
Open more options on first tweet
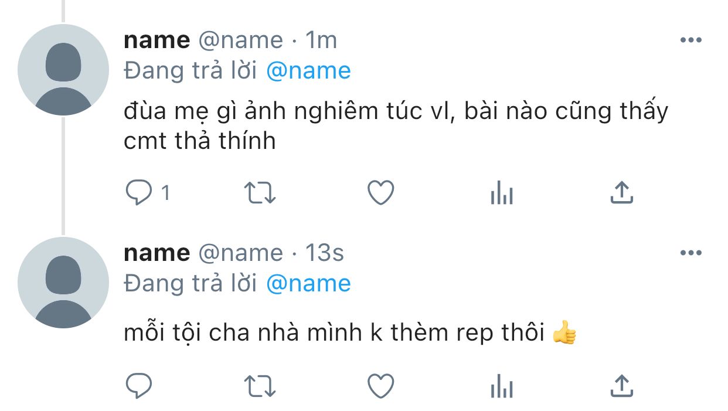(x=690, y=40)
